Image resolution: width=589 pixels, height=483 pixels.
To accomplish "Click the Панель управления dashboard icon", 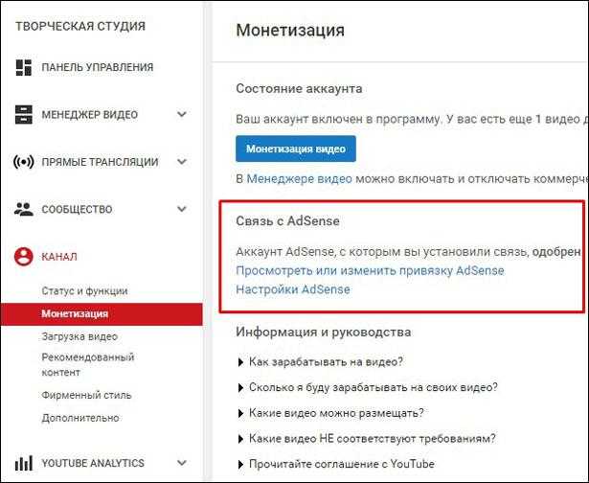I will pyautogui.click(x=23, y=67).
